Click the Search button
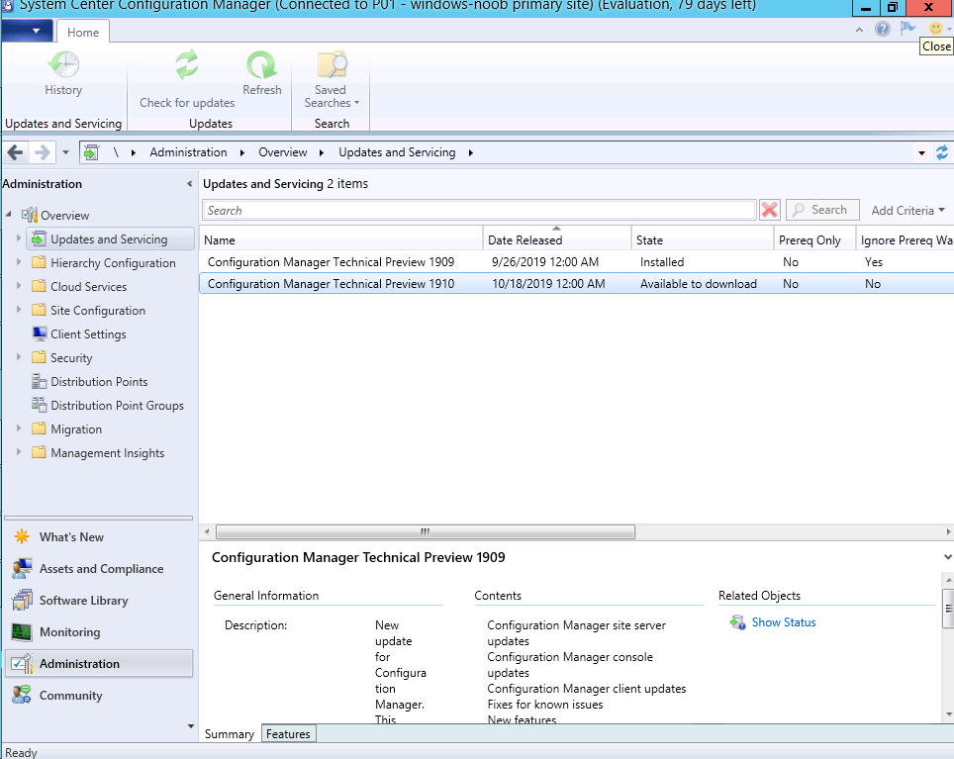This screenshot has height=759, width=954. point(822,210)
